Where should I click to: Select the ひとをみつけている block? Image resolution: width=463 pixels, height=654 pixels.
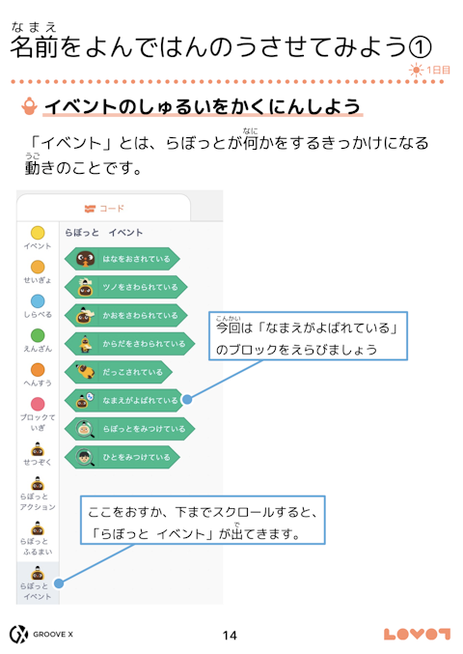(x=122, y=457)
